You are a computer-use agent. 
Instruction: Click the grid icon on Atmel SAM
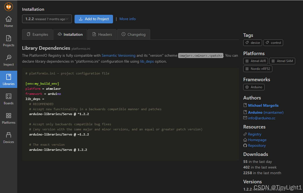coord(273,61)
